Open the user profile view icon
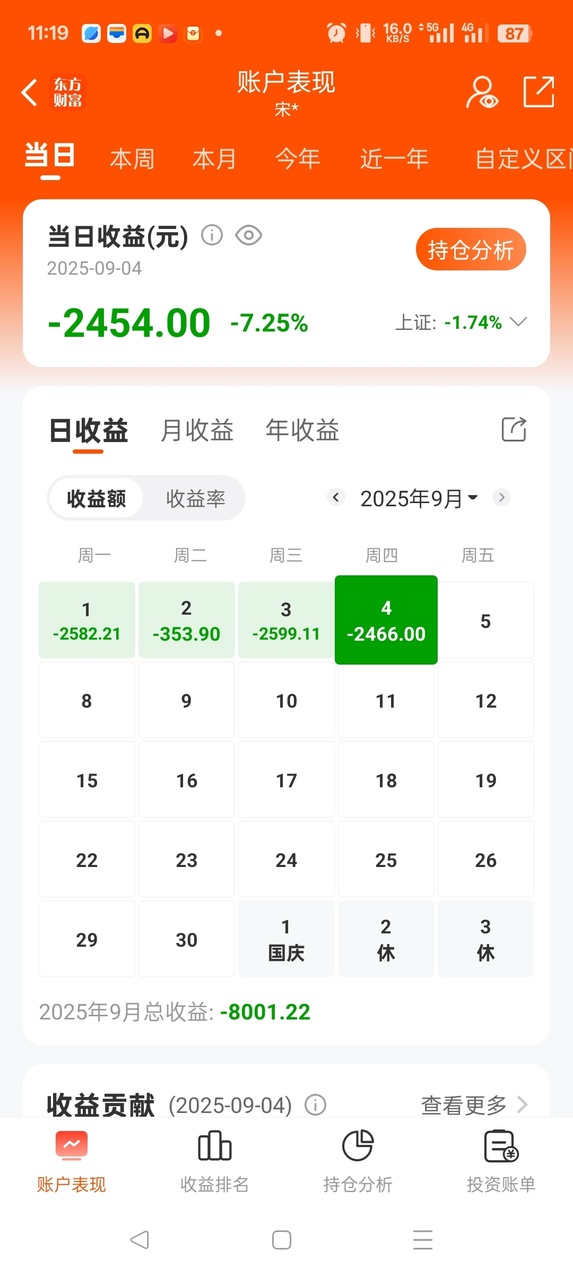Viewport: 573px width, 1275px height. 482,92
